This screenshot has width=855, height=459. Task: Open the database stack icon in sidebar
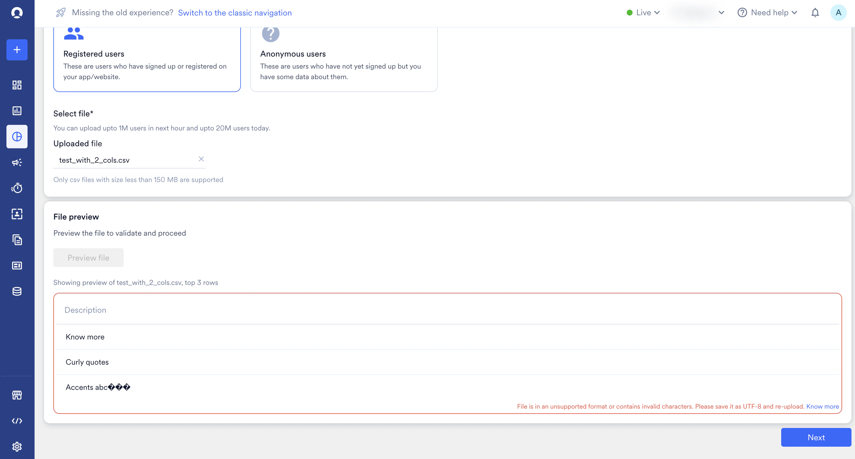(x=17, y=291)
